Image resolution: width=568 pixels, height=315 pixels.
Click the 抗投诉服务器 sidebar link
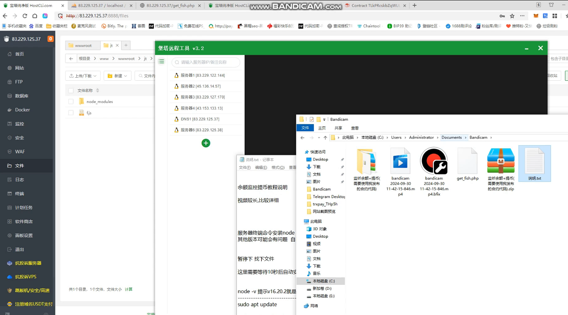28,263
